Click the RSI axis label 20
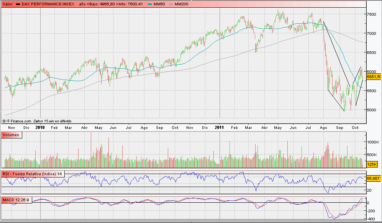382x223 pixels. click(x=369, y=190)
